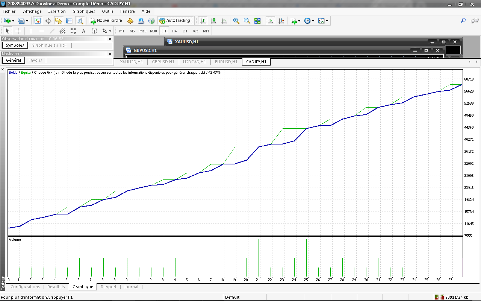Select the horizontal line drawing tool
481x301 pixels.
click(42, 31)
